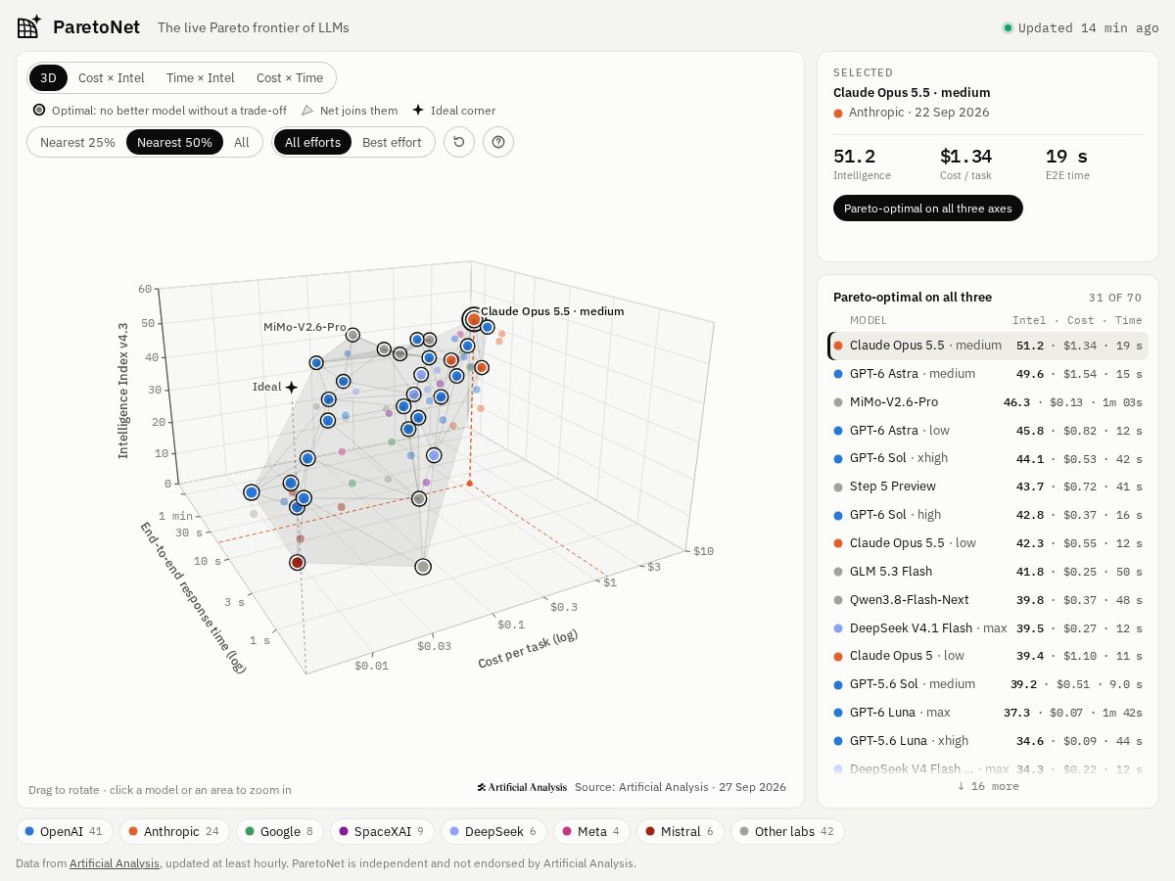The height and width of the screenshot is (881, 1175).
Task: Click the ParetoNet logo icon
Action: 29,26
